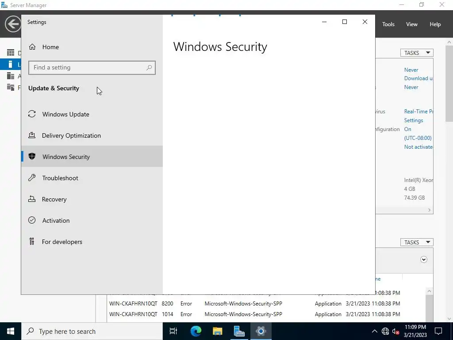Click event row with ID 8200
Screen dimensions: 453x340
(x=254, y=304)
